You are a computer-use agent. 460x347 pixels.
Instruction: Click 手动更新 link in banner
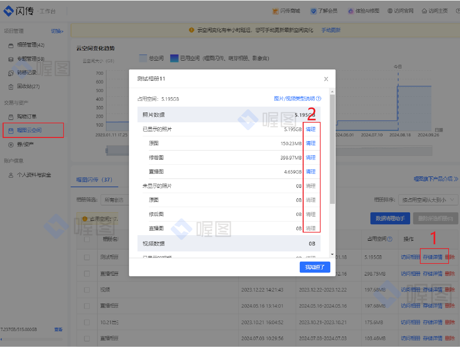331,30
